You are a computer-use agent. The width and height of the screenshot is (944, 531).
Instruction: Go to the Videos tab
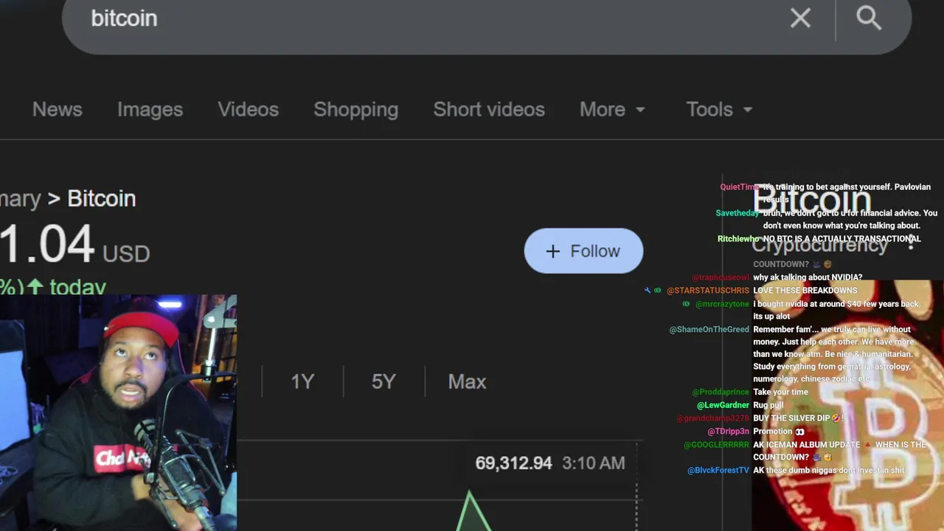(x=248, y=109)
